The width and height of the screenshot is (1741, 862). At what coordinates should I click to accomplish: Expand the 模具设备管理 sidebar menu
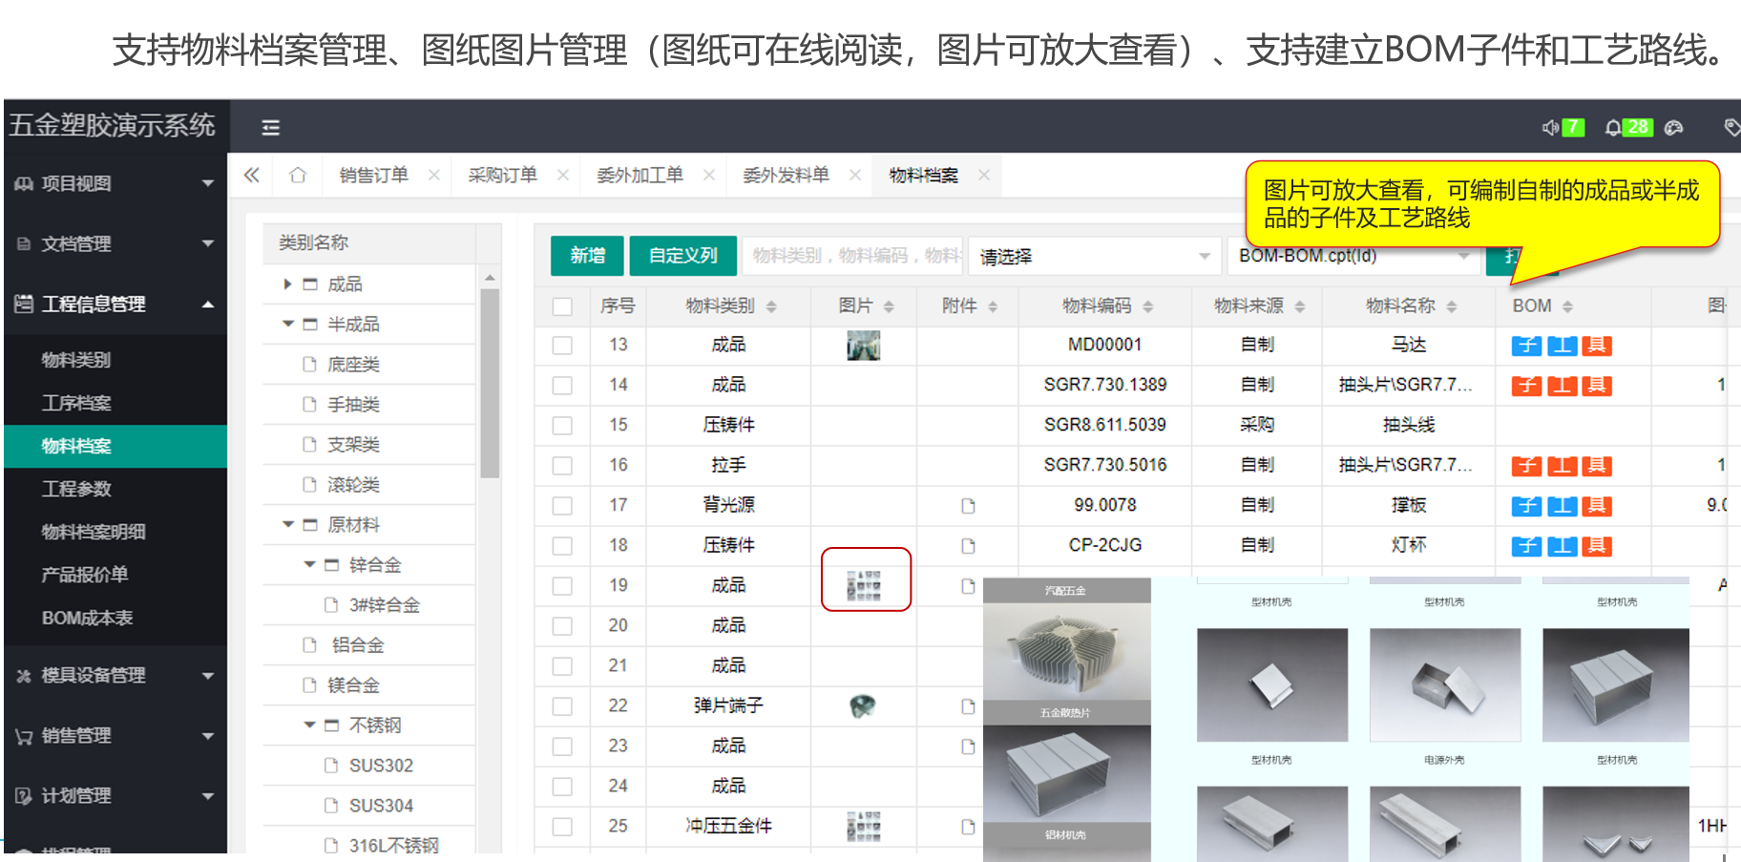(114, 675)
